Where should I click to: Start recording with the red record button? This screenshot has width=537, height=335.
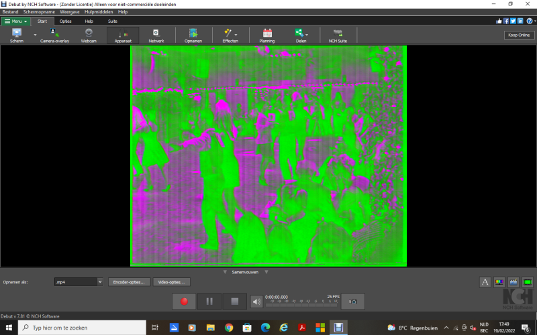point(184,301)
